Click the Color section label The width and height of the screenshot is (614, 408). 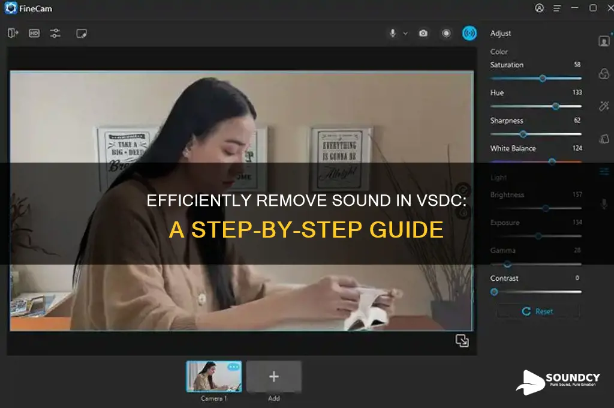(499, 52)
